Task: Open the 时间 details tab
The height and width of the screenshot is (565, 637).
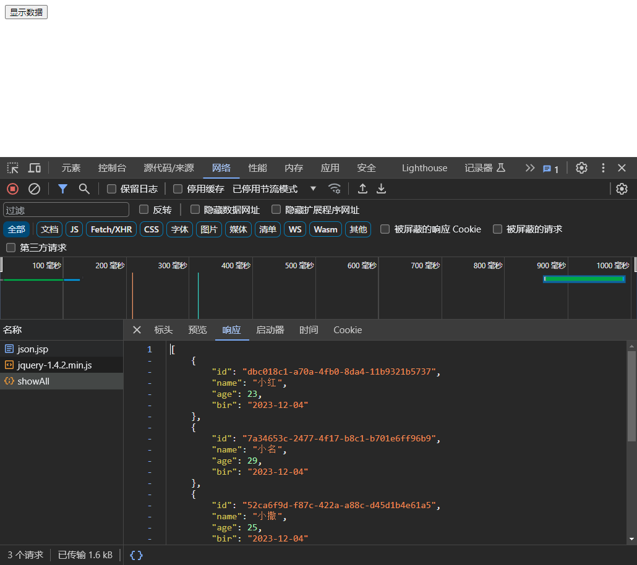Action: pos(309,330)
